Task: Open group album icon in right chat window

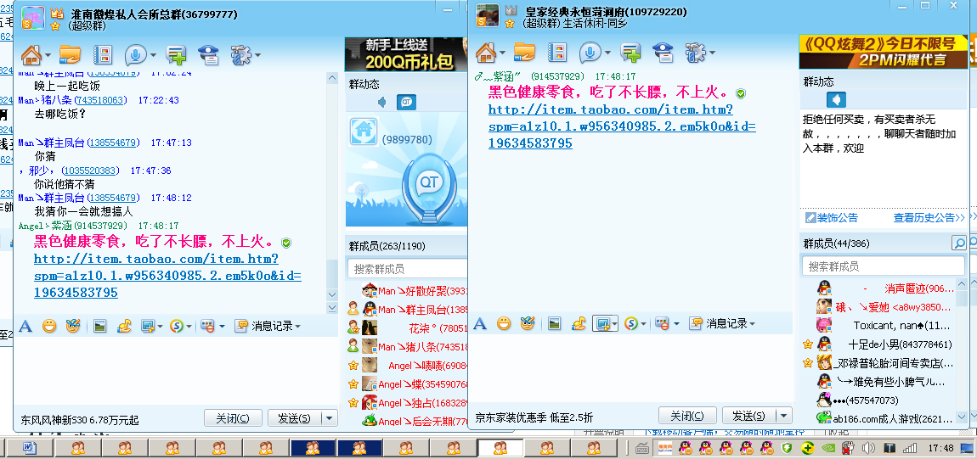Action: tap(556, 53)
